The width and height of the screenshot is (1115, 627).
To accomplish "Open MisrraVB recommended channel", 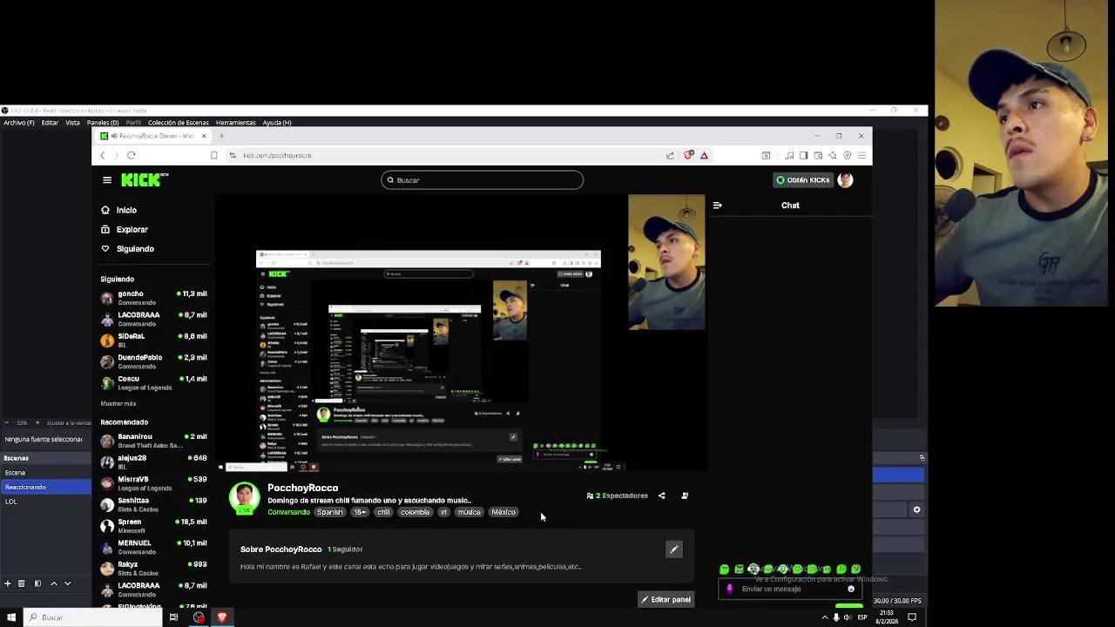I will 153,483.
